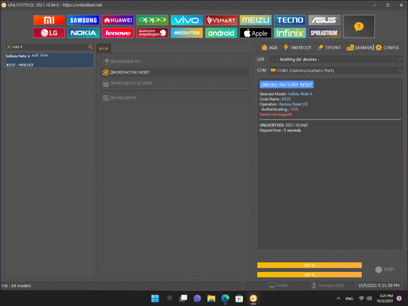
Task: Open the FASTBOOT tool
Action: coord(297,48)
